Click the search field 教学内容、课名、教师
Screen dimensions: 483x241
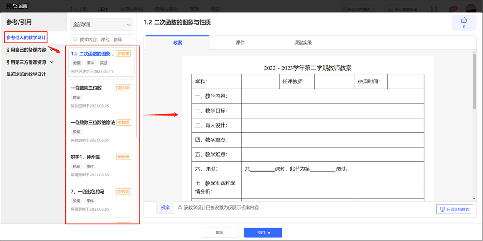coord(101,39)
